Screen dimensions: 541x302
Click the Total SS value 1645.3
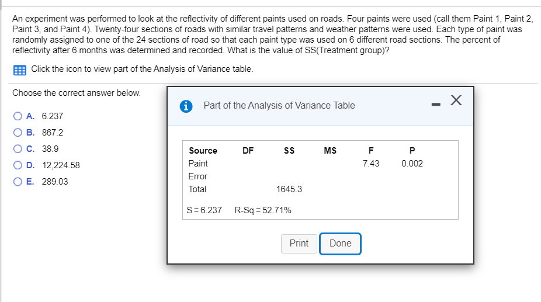289,189
